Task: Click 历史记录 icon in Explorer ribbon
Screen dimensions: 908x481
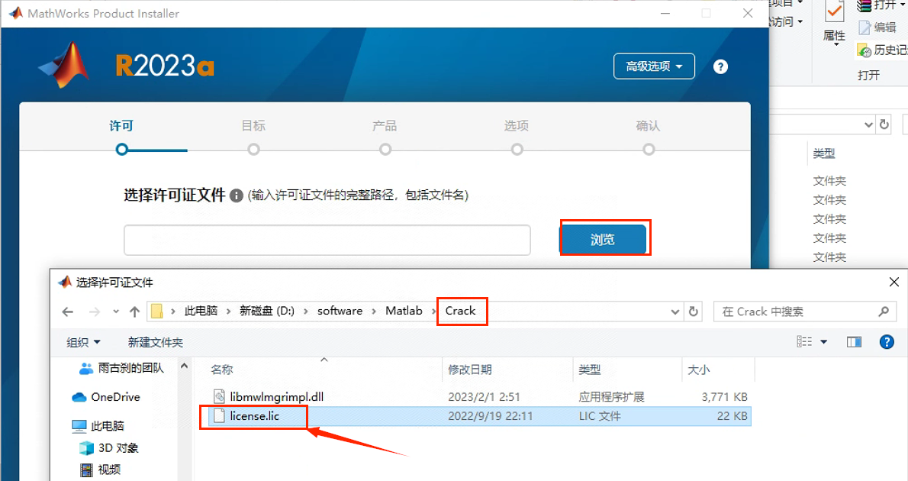Action: 865,50
